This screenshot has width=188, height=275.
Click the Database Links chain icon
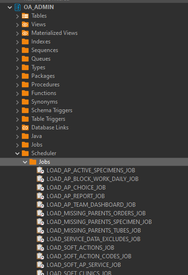pyautogui.click(x=25, y=127)
